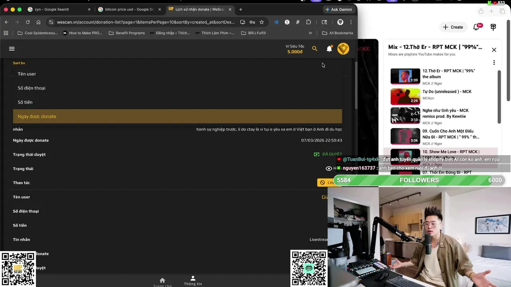Open the gold diamond account avatar
Image resolution: width=511 pixels, height=287 pixels.
[343, 49]
